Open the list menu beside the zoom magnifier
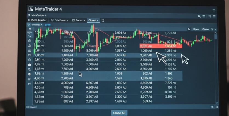229x116 pixels. click(x=204, y=16)
